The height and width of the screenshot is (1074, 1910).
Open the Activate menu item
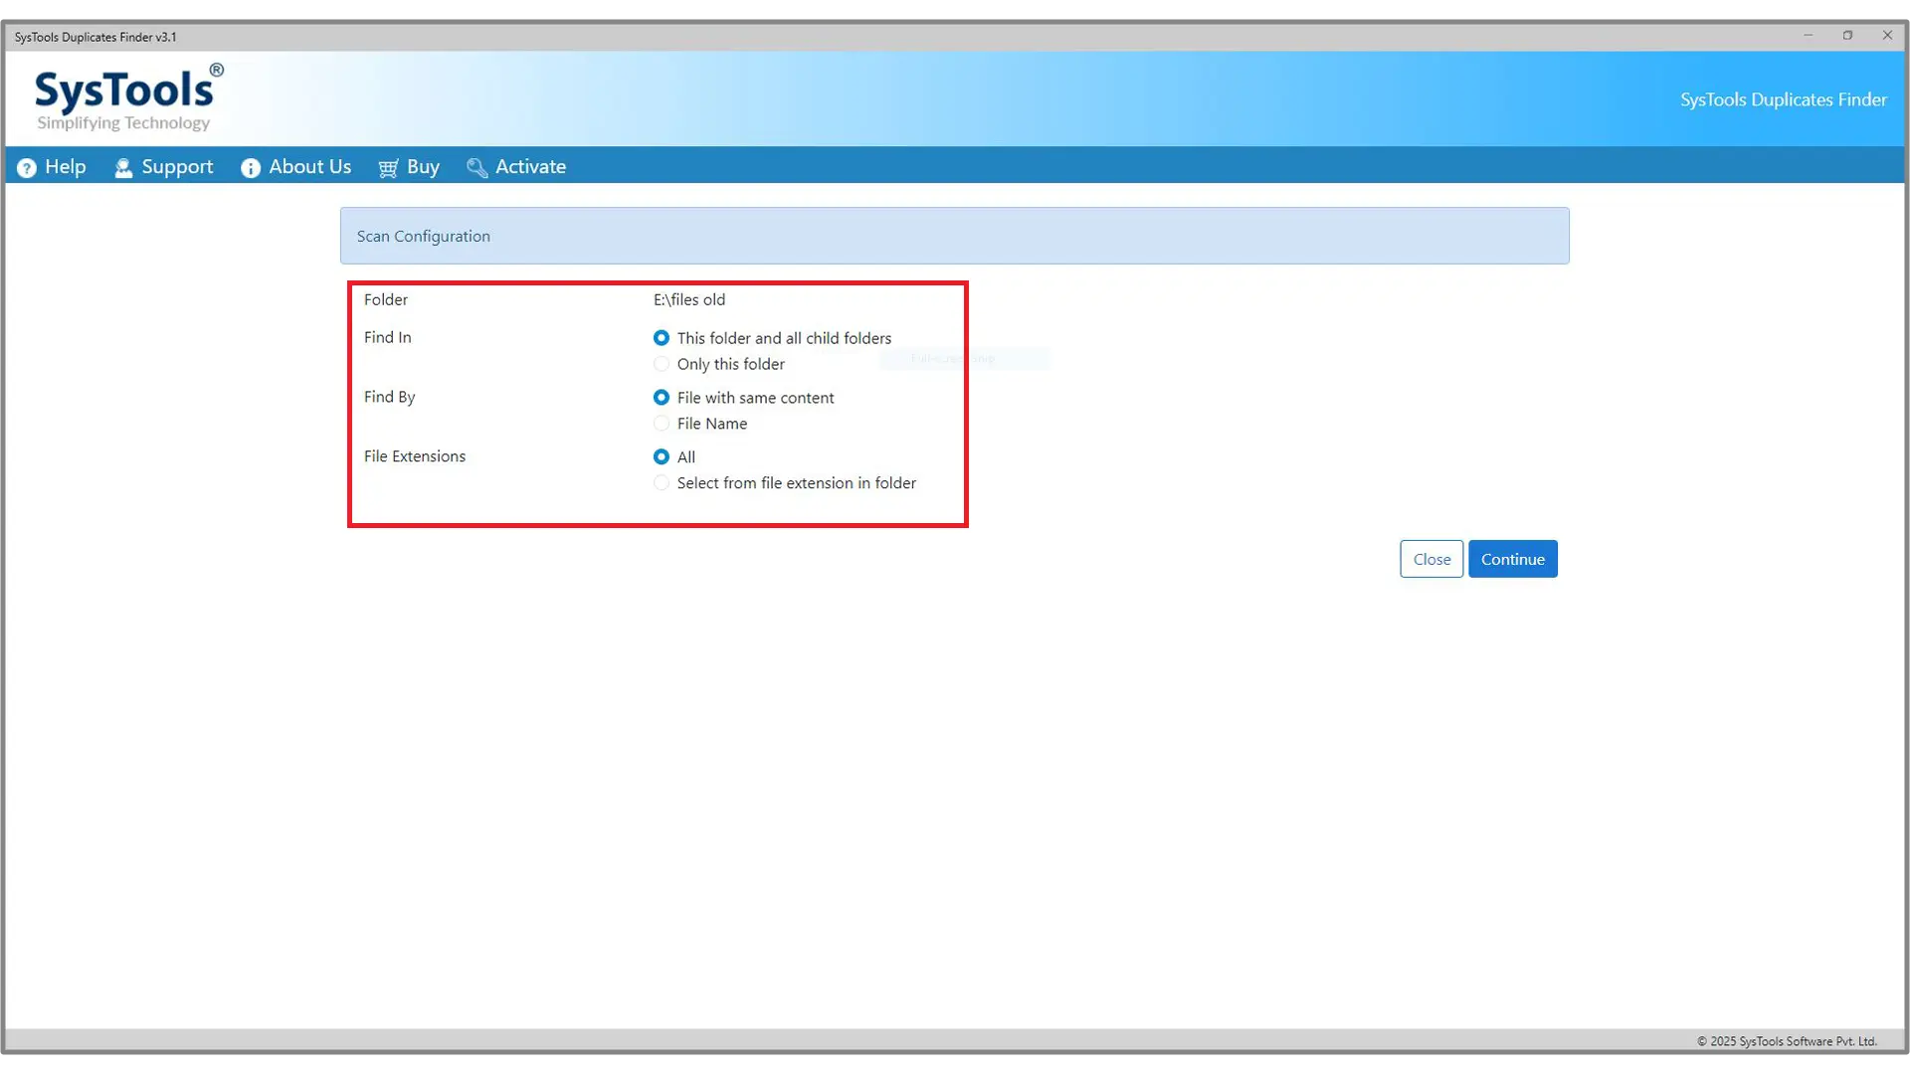click(516, 167)
